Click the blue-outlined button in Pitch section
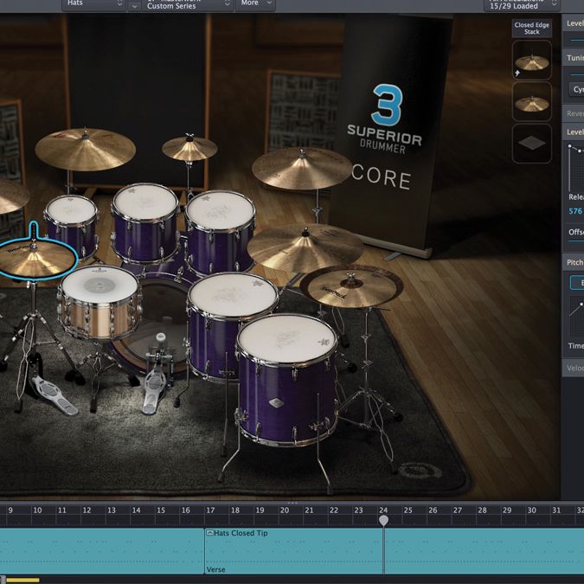Image resolution: width=584 pixels, height=584 pixels. [577, 283]
